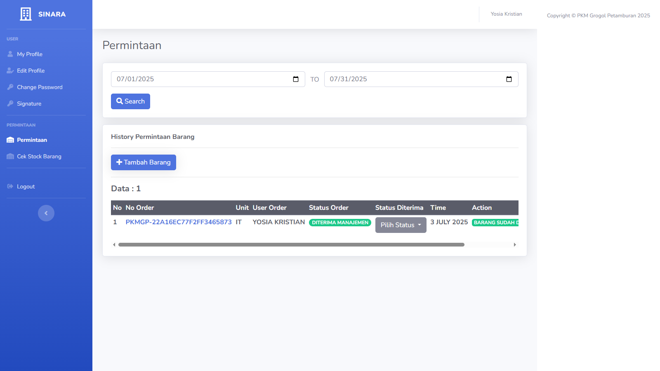Select Permintaan in the sidebar
The width and height of the screenshot is (660, 371).
32,140
